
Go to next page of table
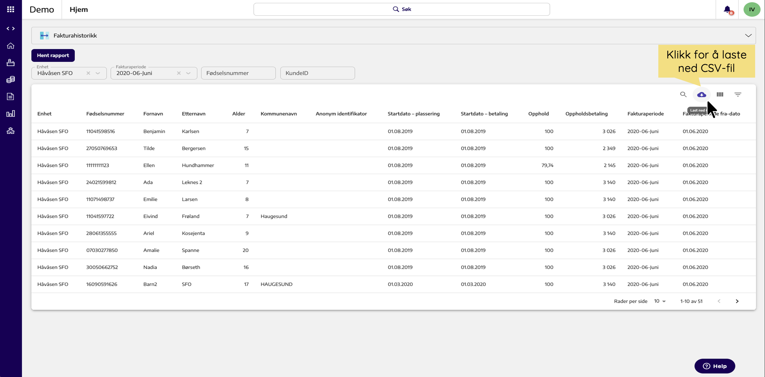737,301
